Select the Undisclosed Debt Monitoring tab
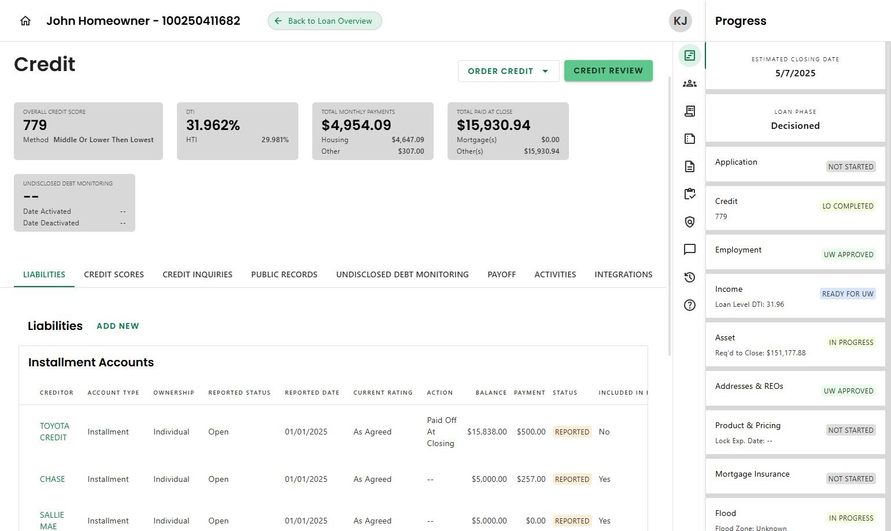 click(402, 274)
